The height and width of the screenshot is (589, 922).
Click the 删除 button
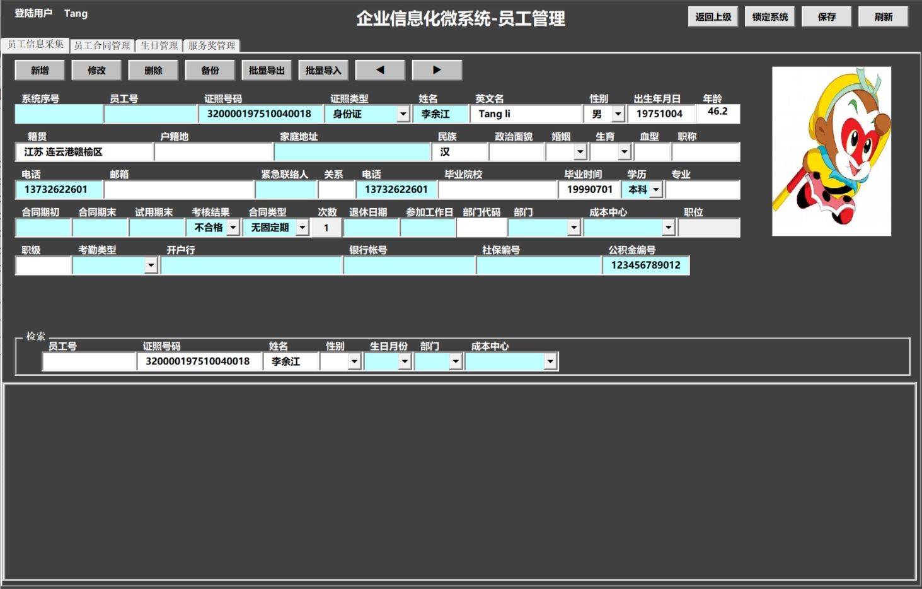point(153,70)
